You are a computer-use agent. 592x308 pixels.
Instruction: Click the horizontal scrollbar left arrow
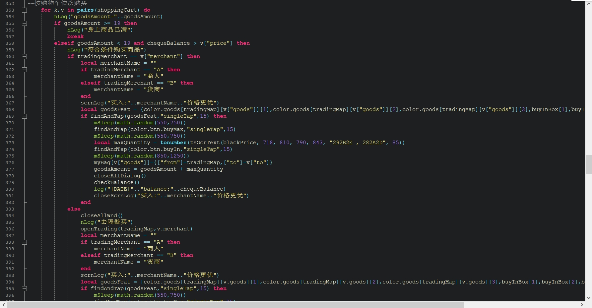pyautogui.click(x=3, y=305)
